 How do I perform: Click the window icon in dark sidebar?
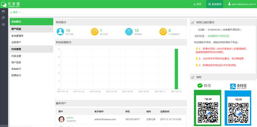coord(3,12)
